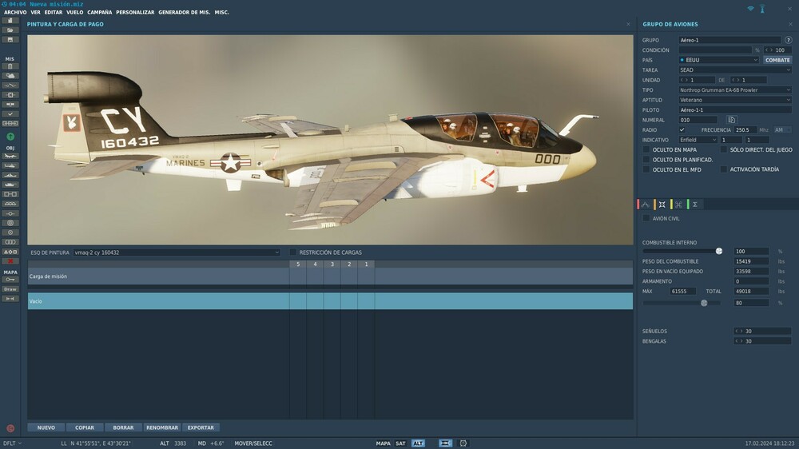
Task: Click the new mission file icon
Action: pos(10,21)
